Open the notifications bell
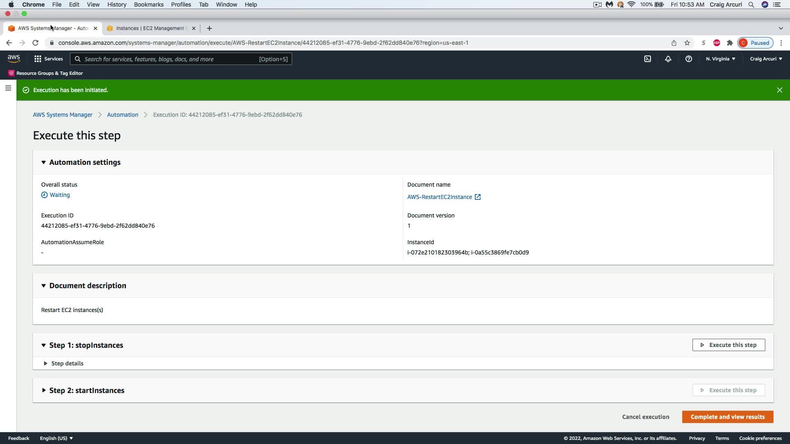The image size is (790, 444). [668, 59]
